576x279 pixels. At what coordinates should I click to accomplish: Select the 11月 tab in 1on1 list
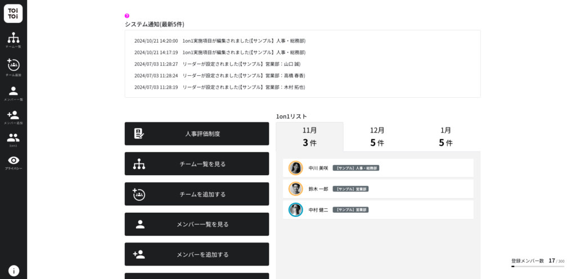pyautogui.click(x=309, y=136)
